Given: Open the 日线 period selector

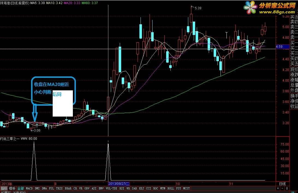Looking at the screenshot, I should pos(282,184).
